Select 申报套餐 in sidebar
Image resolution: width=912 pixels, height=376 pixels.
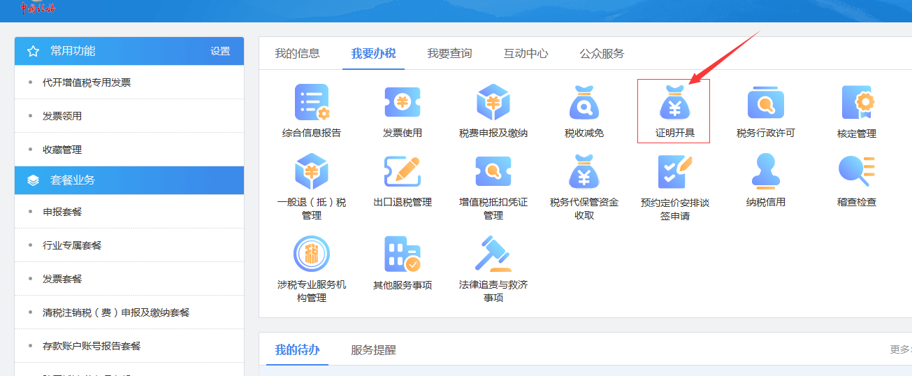pos(62,212)
